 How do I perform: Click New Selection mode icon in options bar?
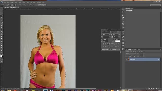coord(8,5)
